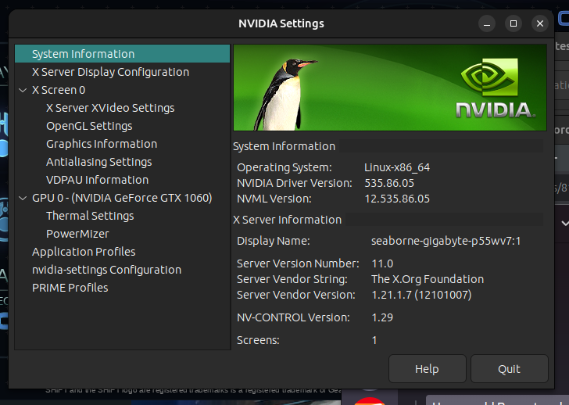Open OpenGL Settings page
Viewport: 569px width, 405px height.
coord(89,126)
